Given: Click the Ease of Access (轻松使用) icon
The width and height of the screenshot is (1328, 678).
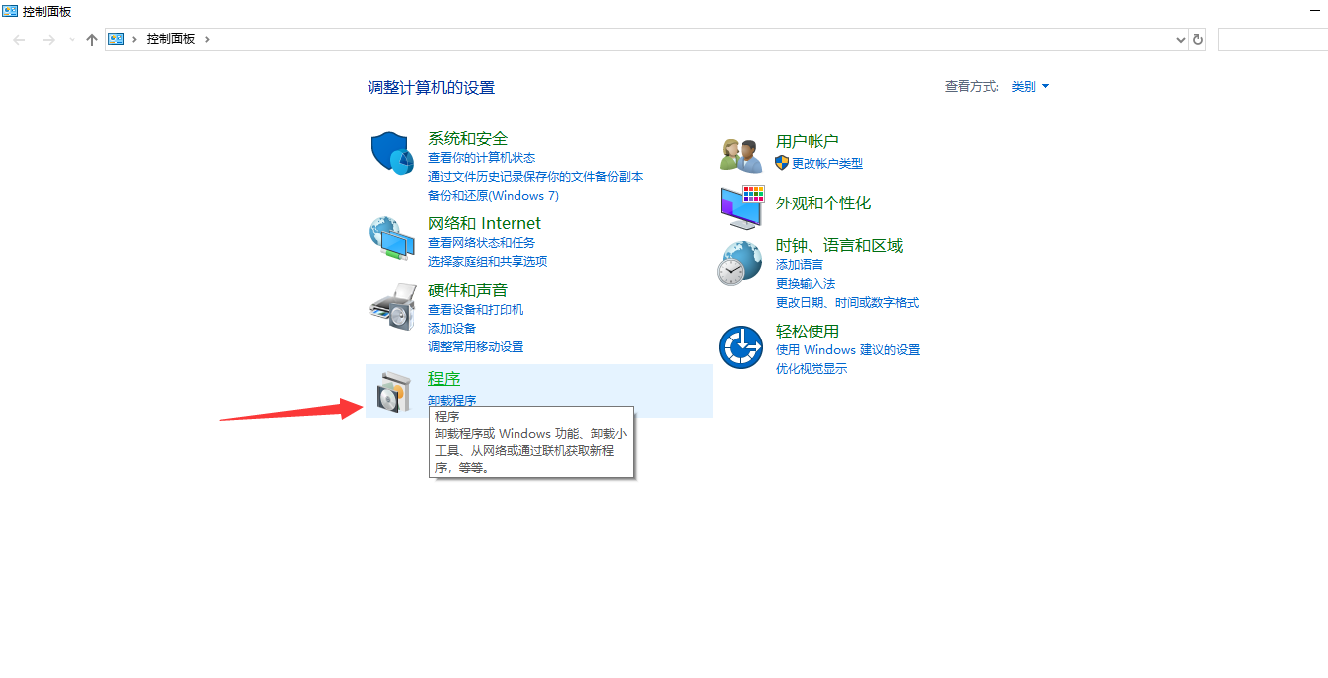Looking at the screenshot, I should tap(740, 347).
